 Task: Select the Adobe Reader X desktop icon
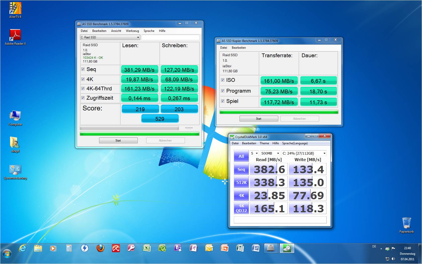click(15, 37)
